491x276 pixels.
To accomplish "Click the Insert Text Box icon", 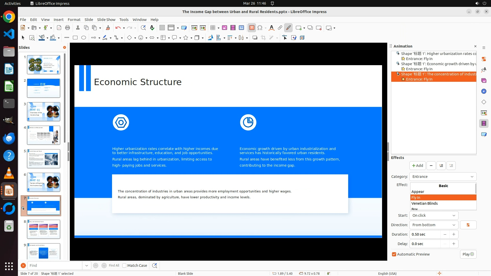I will point(252,28).
